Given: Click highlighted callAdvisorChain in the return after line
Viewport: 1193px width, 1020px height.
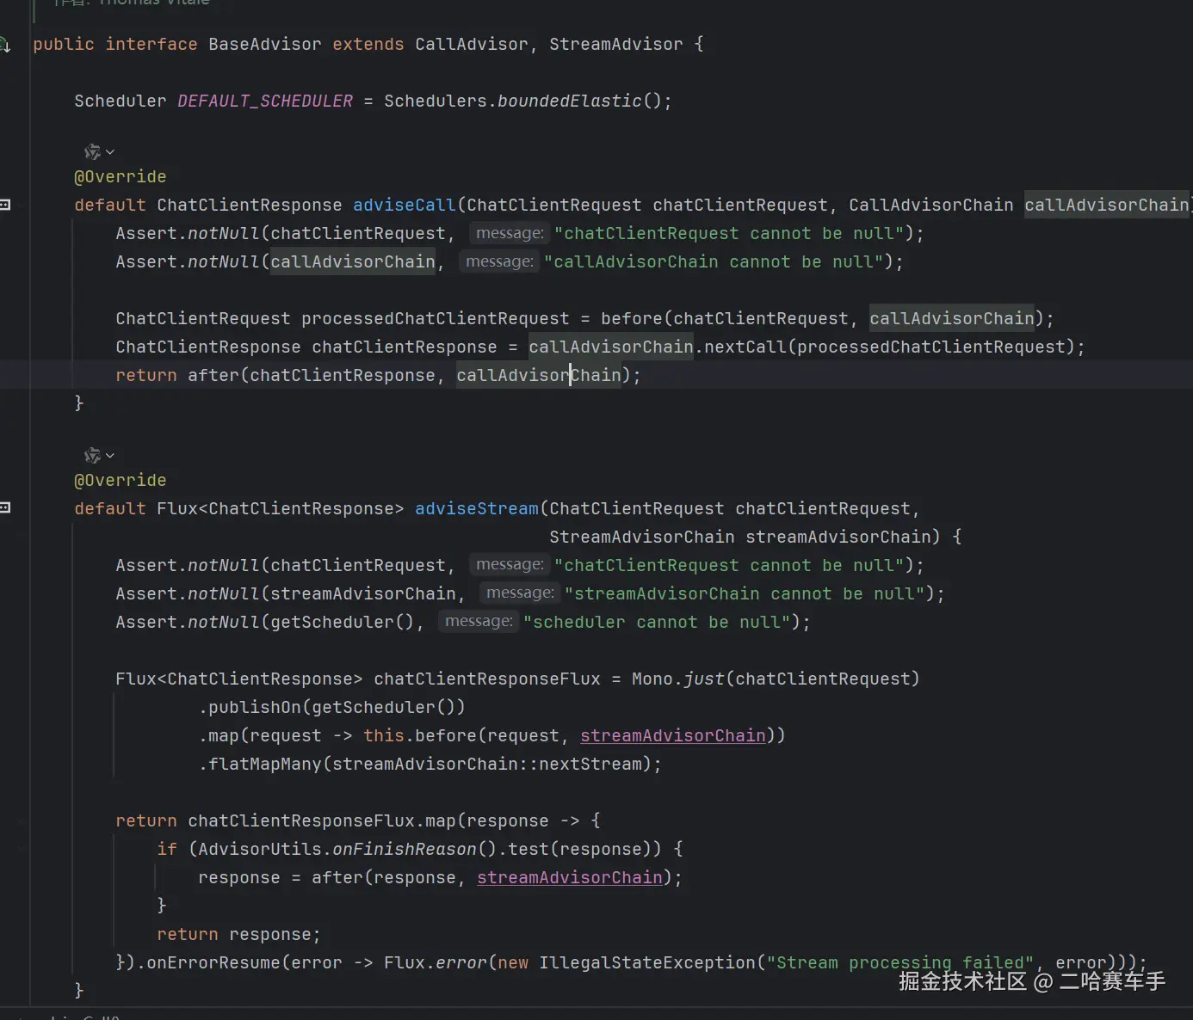Looking at the screenshot, I should (x=539, y=375).
